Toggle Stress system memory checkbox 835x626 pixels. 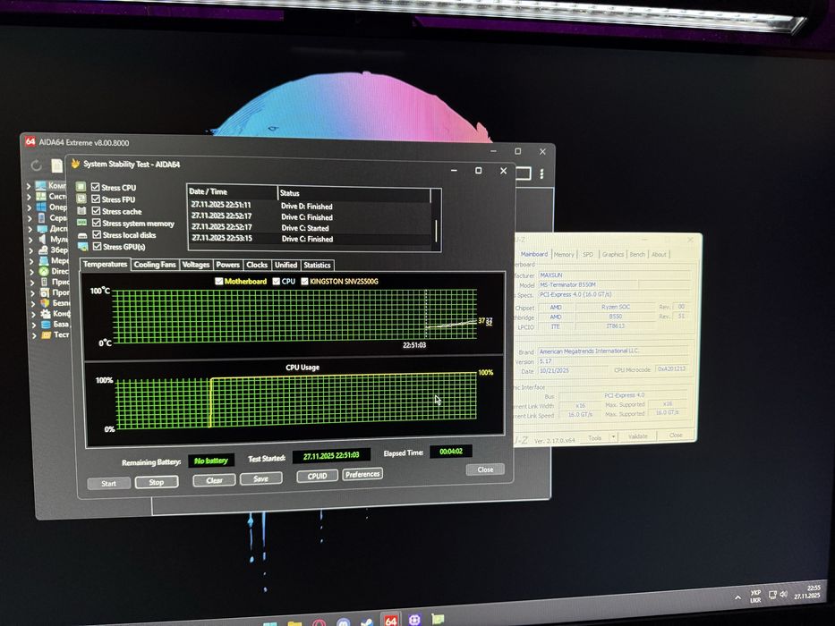[x=97, y=223]
